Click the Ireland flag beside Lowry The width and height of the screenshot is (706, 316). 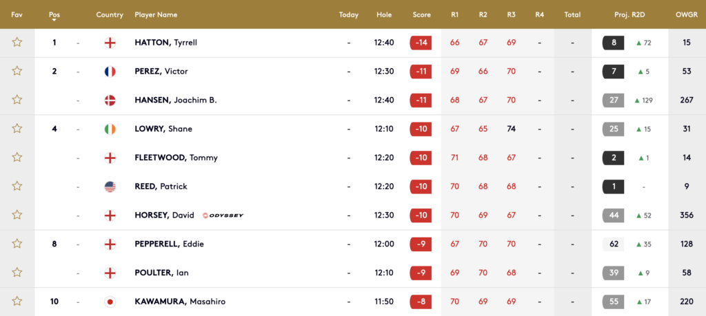pos(110,129)
